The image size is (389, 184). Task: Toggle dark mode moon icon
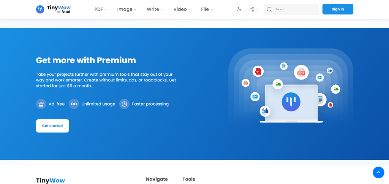[x=239, y=9]
